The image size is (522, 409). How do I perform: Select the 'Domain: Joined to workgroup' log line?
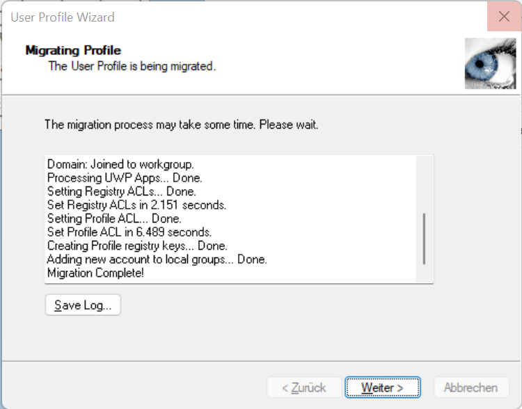coord(120,165)
